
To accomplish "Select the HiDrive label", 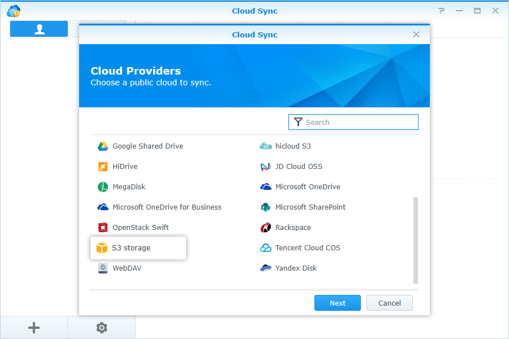I will click(125, 167).
